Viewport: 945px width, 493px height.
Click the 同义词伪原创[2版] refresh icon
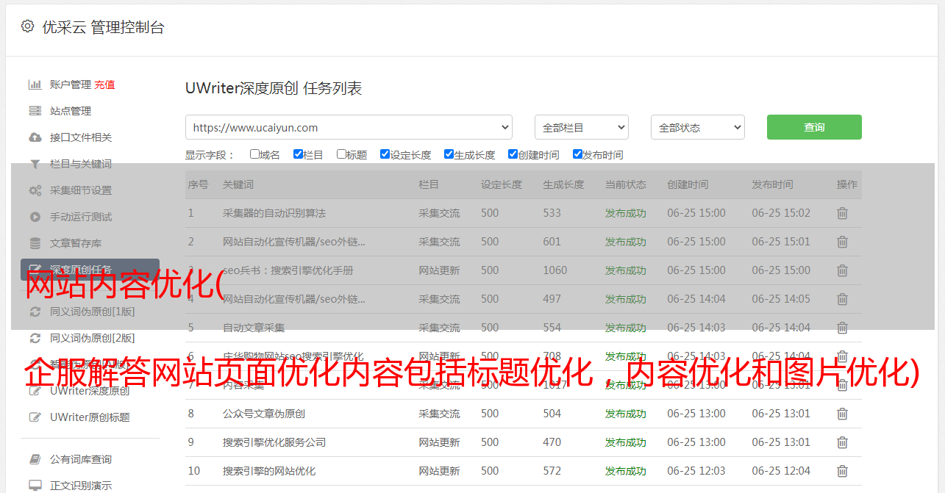click(35, 338)
